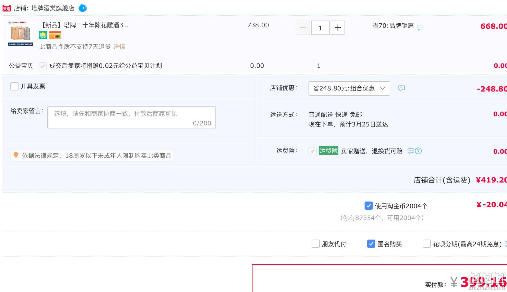Screen dimensions: 507x292
Task: Click the orange credit card badge under product title
Action: 55,35
